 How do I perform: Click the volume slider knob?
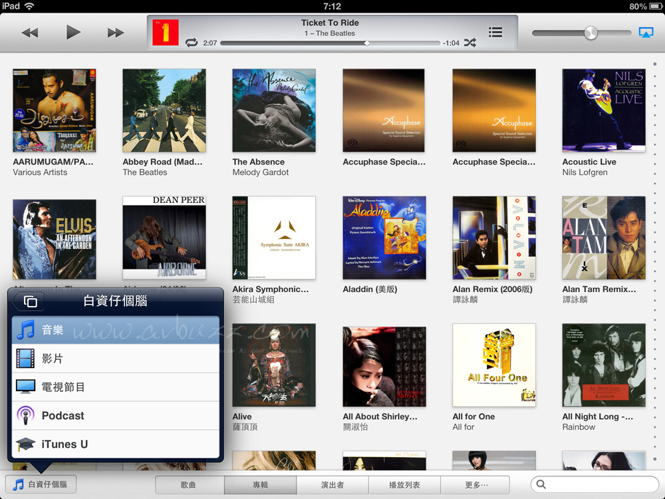(591, 33)
